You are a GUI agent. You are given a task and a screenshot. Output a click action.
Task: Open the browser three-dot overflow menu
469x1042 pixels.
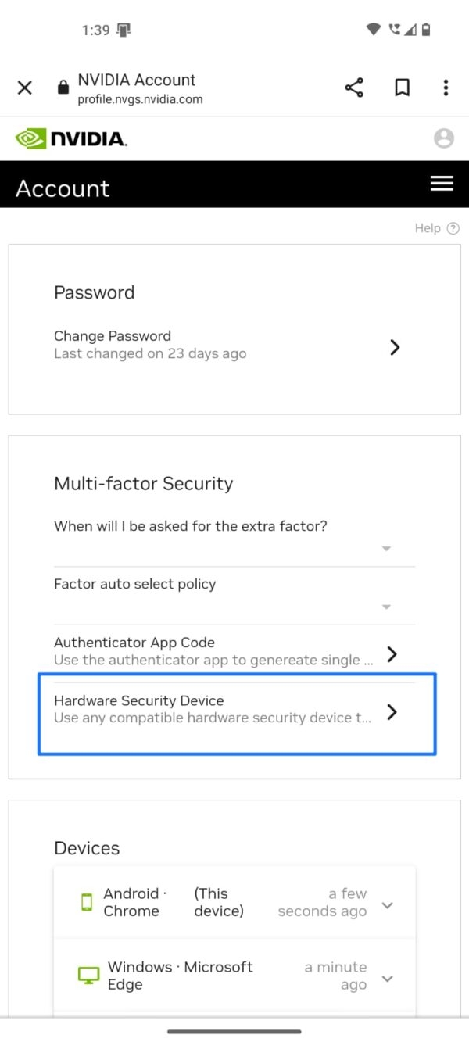coord(446,88)
